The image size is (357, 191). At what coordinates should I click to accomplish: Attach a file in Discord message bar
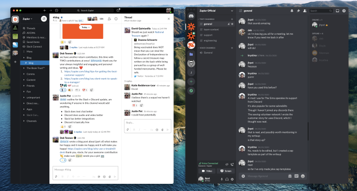(x=243, y=176)
